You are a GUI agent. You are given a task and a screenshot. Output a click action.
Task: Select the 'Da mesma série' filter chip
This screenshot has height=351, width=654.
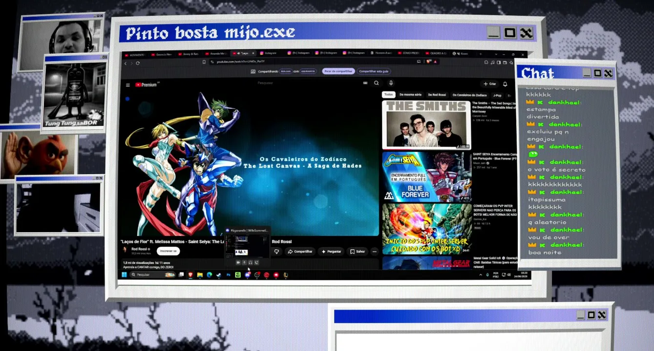click(x=410, y=95)
